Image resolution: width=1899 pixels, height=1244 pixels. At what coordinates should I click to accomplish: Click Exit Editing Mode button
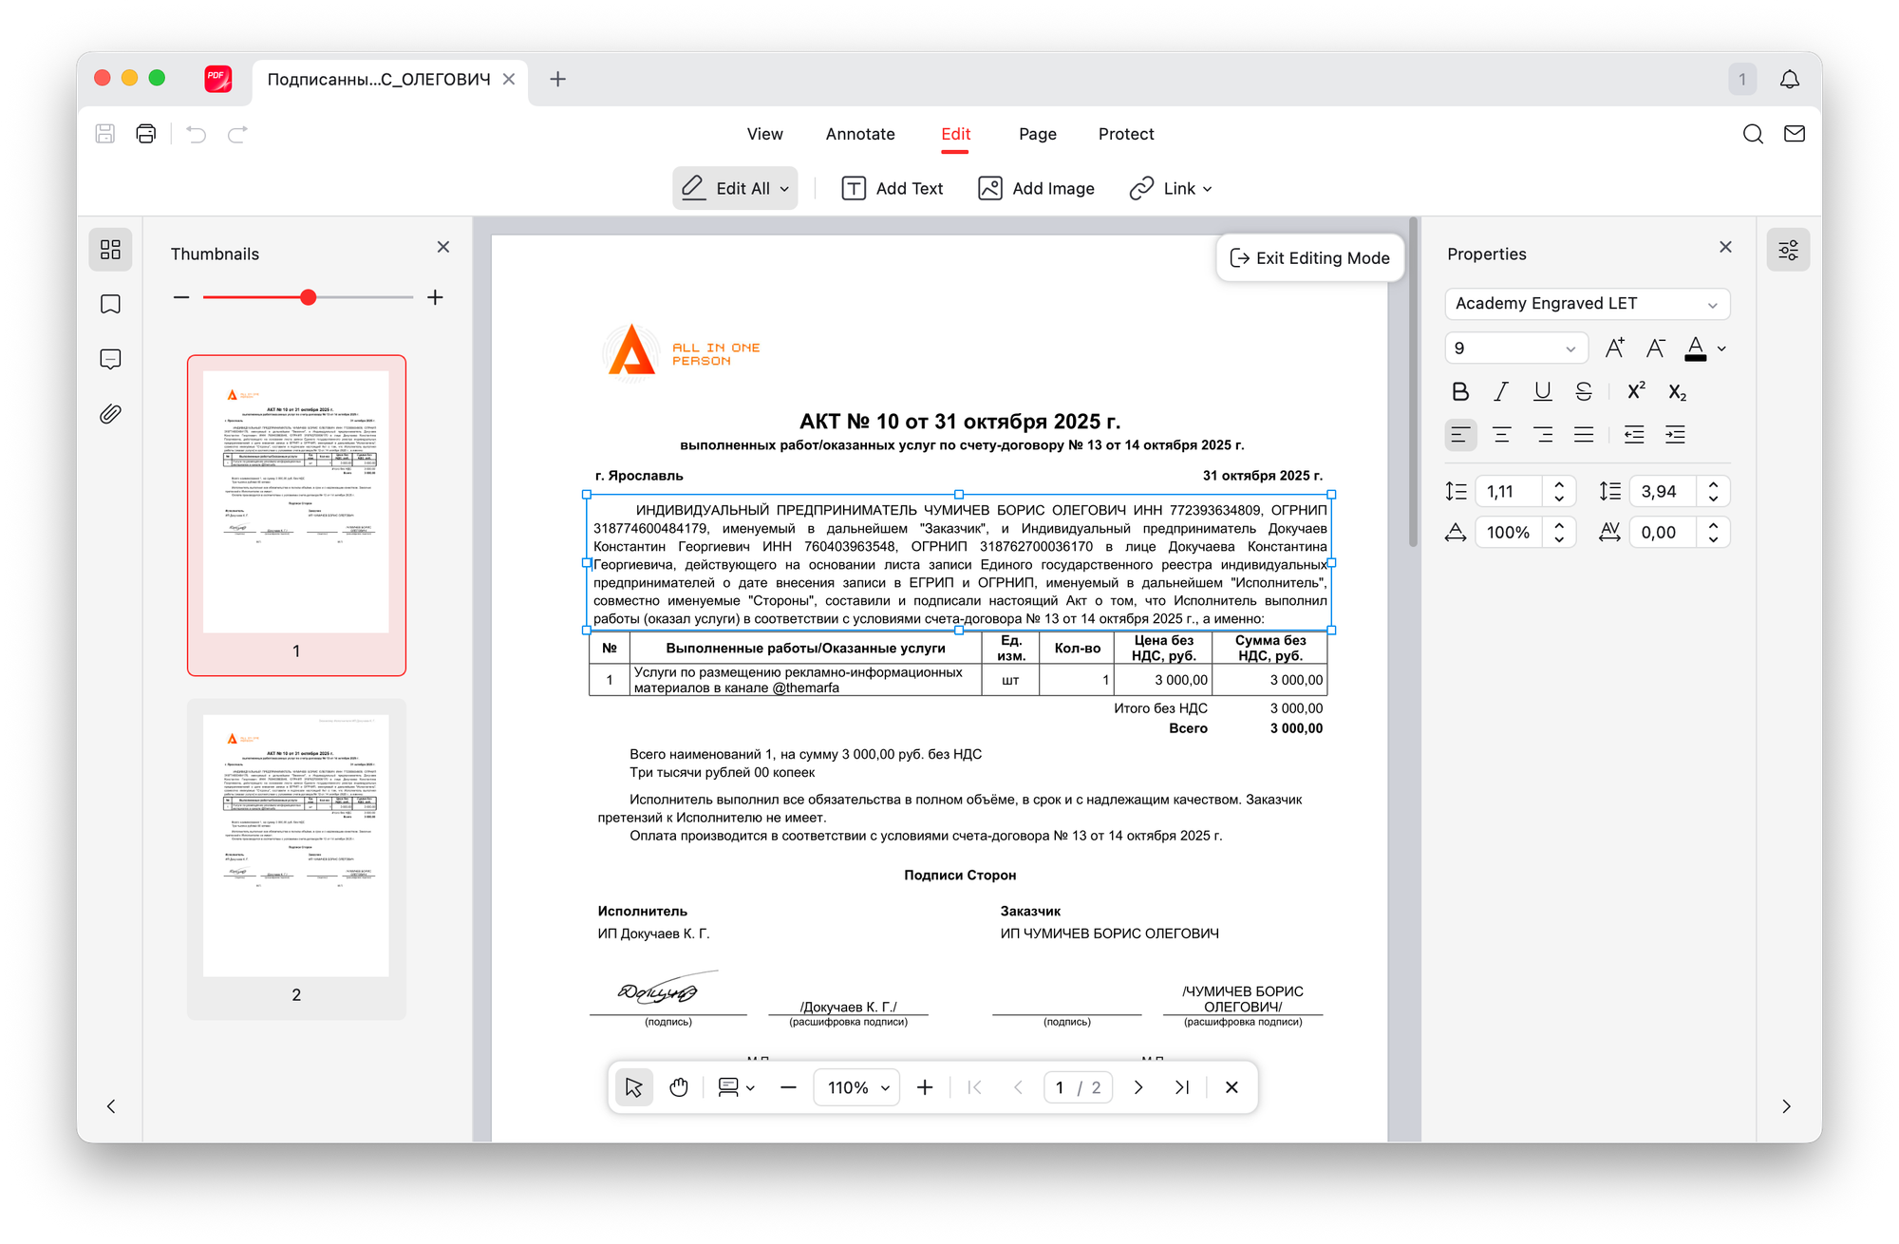[1309, 258]
